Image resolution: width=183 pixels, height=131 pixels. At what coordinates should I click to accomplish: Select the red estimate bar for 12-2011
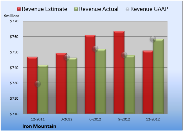tap(32, 85)
